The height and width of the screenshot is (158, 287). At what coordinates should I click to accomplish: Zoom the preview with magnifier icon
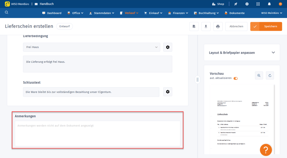point(259,76)
